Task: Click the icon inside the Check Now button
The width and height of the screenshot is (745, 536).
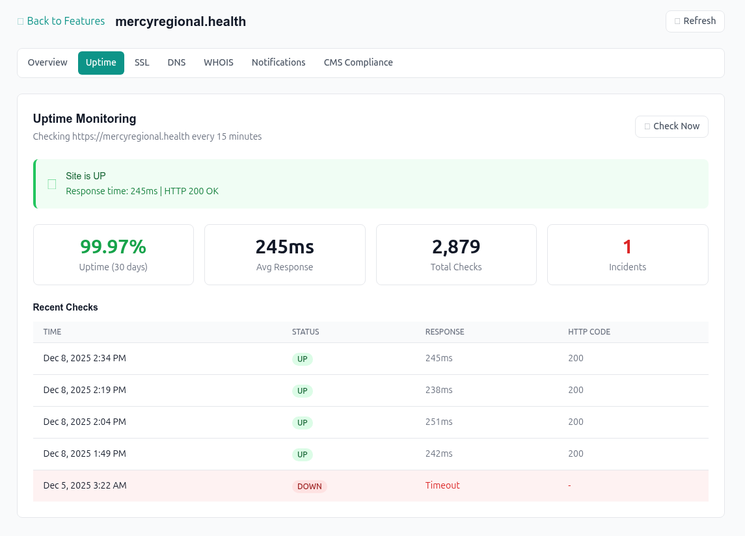Action: (x=647, y=126)
